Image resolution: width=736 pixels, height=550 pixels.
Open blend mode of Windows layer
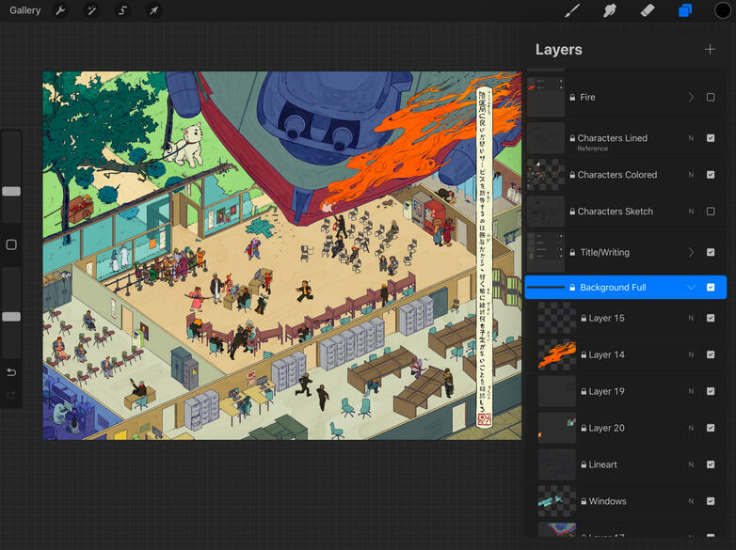click(691, 501)
